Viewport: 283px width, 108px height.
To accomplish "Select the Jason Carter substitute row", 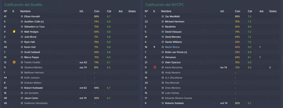I will pos(71,98).
